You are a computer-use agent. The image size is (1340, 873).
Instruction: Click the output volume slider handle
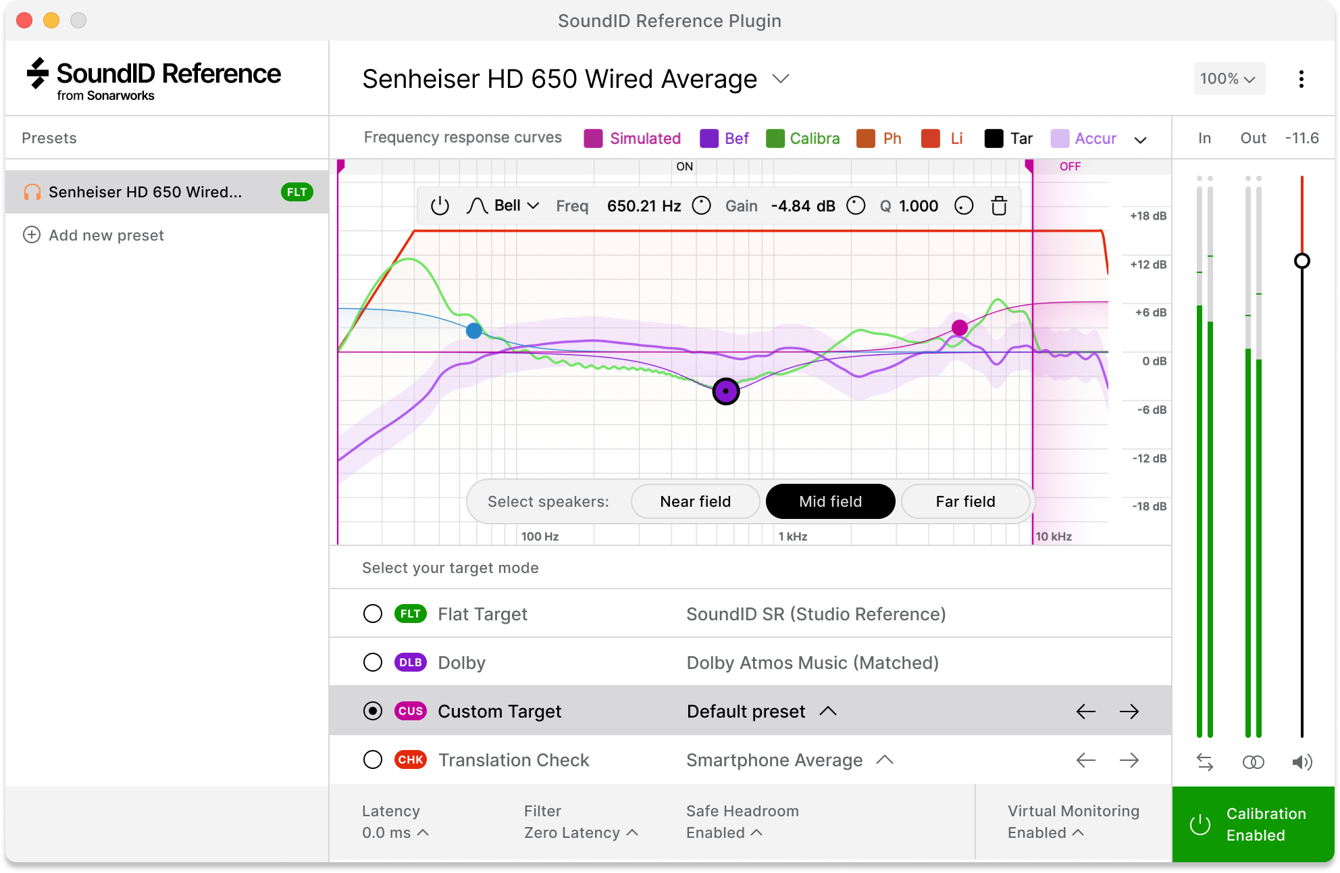1302,261
